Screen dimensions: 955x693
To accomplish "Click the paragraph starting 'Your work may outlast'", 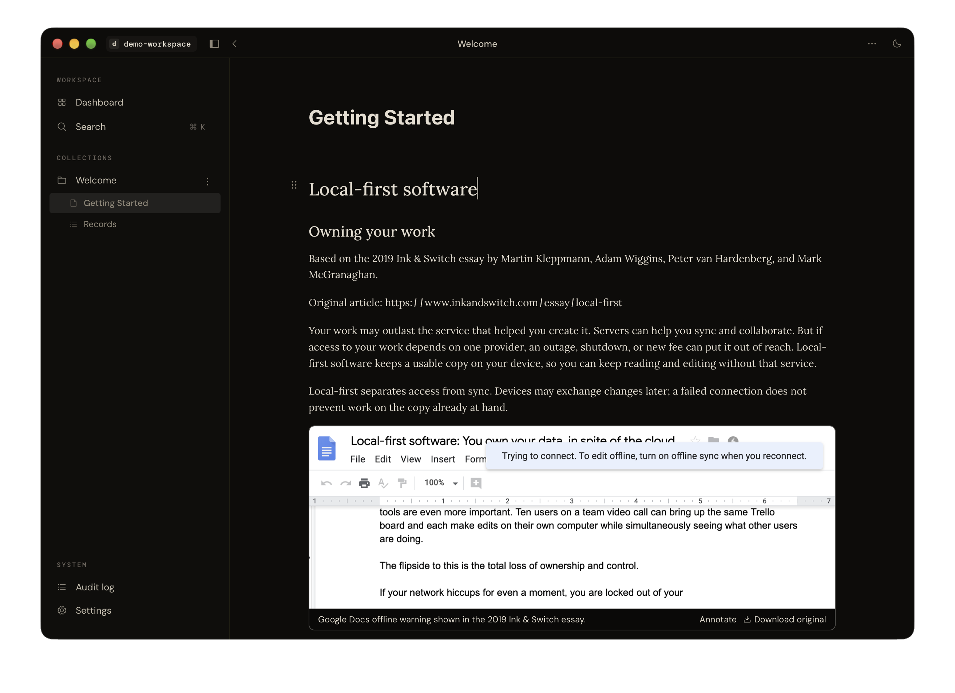I will tap(567, 347).
